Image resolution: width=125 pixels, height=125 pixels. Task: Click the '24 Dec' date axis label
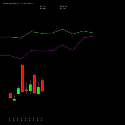(x=26, y=119)
